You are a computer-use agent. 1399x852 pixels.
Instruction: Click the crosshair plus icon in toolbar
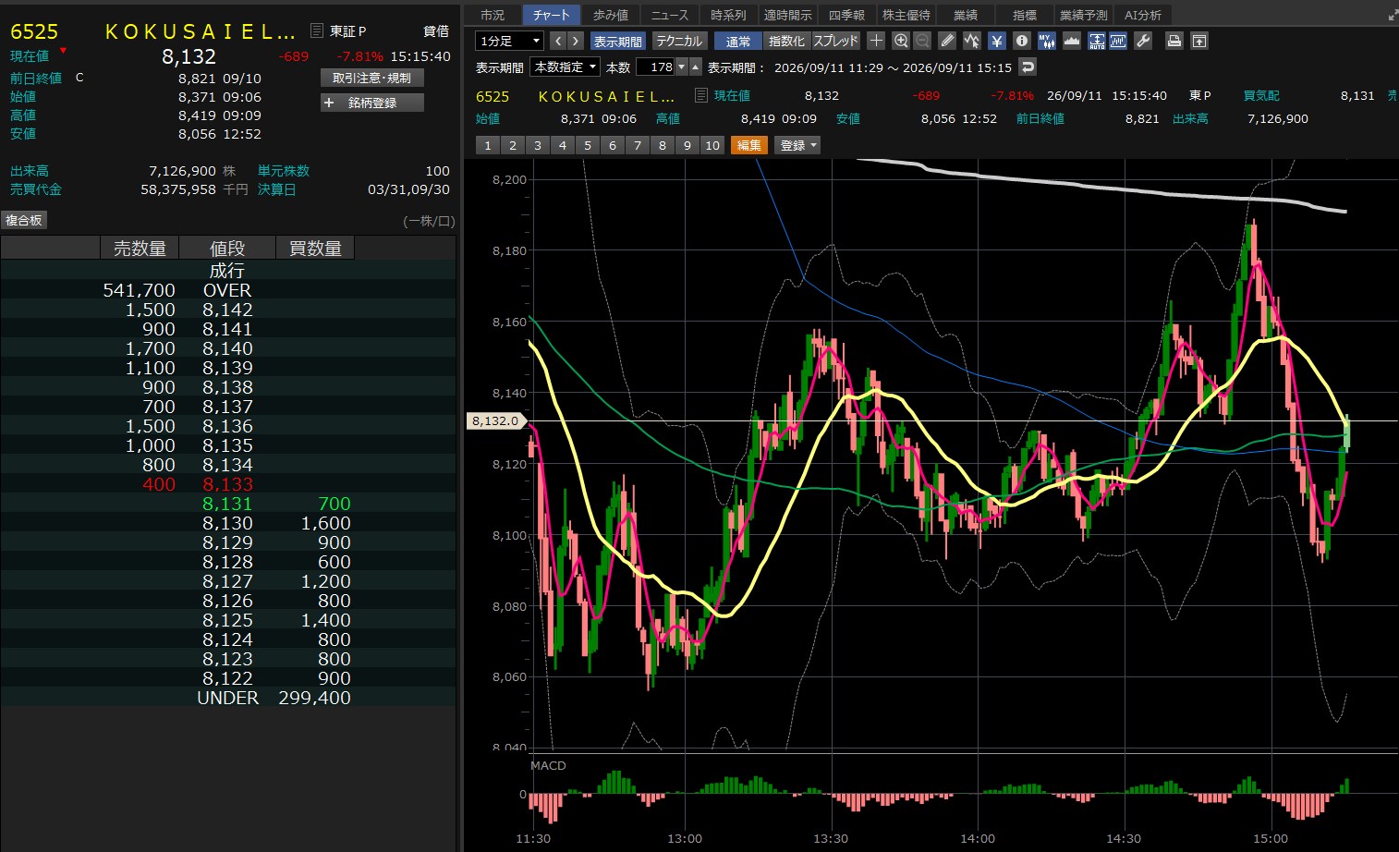(876, 41)
